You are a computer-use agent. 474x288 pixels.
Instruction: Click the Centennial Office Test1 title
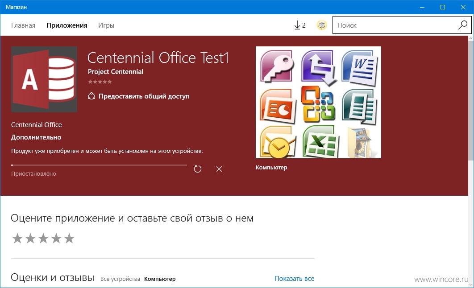point(158,58)
